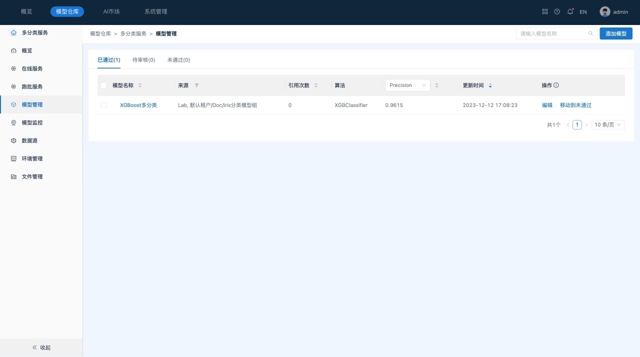
Task: Toggle the select-all checkbox in table header
Action: [x=103, y=85]
